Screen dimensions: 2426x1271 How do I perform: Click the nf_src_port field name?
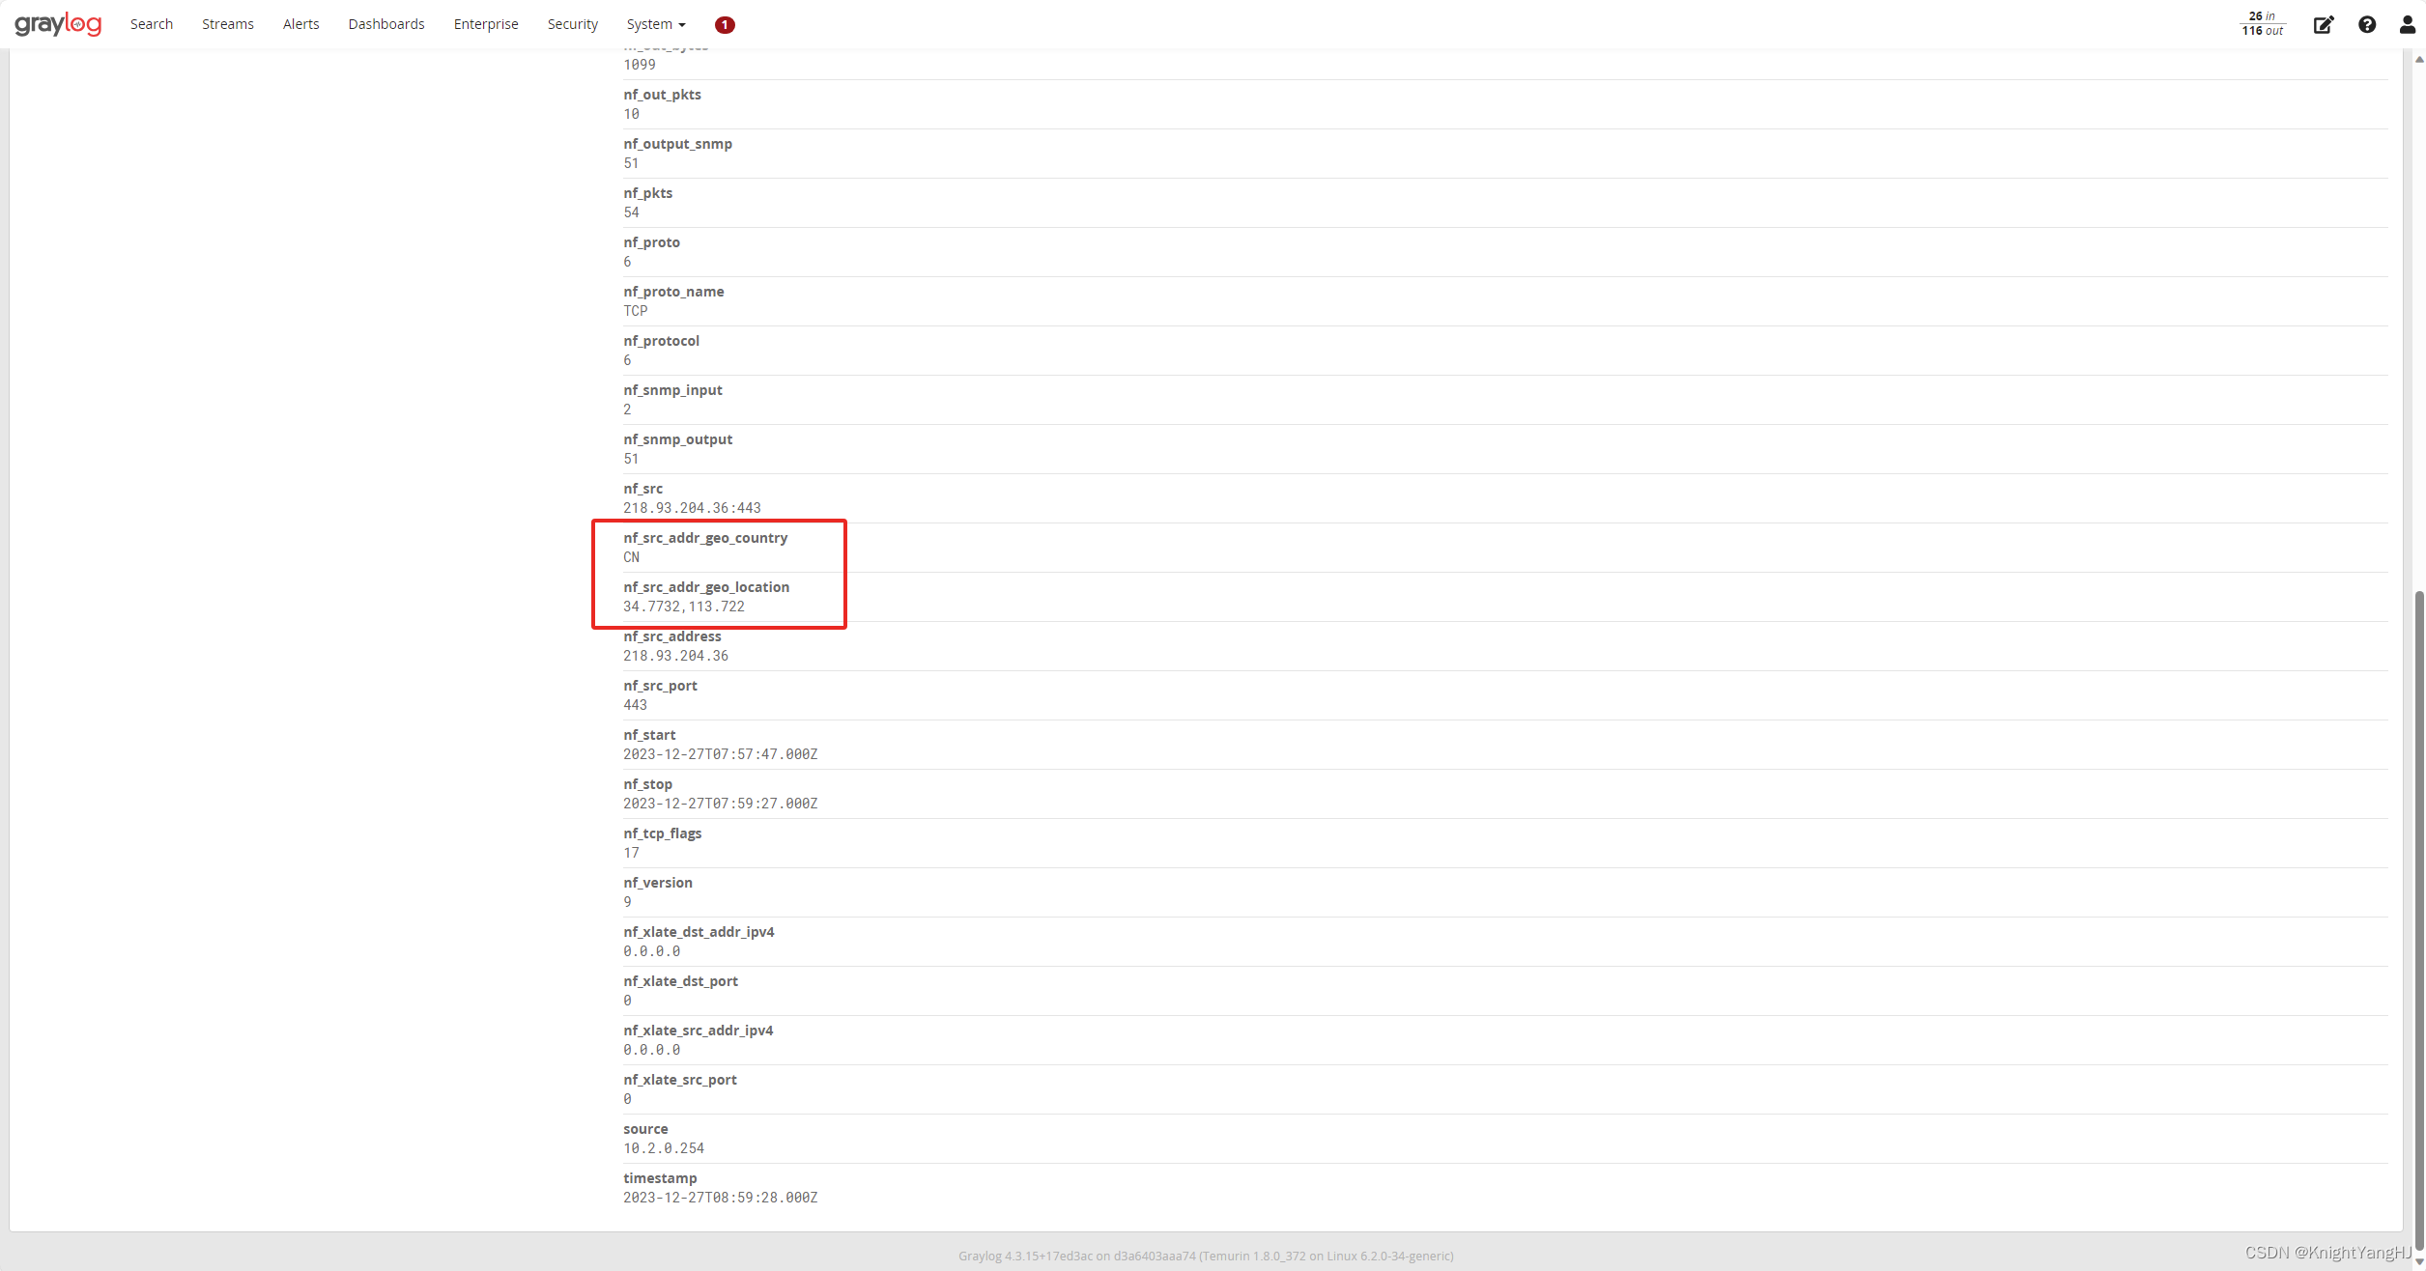660,686
